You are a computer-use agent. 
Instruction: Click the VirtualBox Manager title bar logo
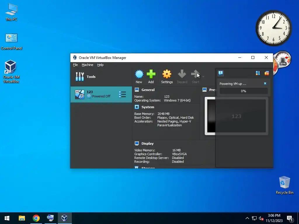(x=75, y=57)
